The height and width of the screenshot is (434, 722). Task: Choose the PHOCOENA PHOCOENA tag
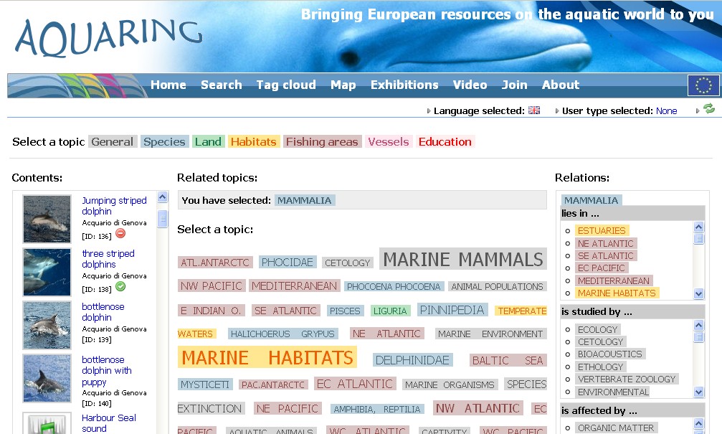[394, 286]
